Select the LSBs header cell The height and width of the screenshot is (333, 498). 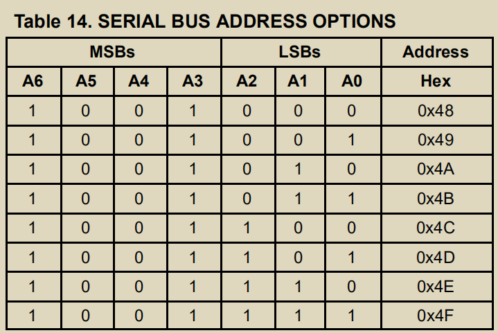pyautogui.click(x=301, y=52)
